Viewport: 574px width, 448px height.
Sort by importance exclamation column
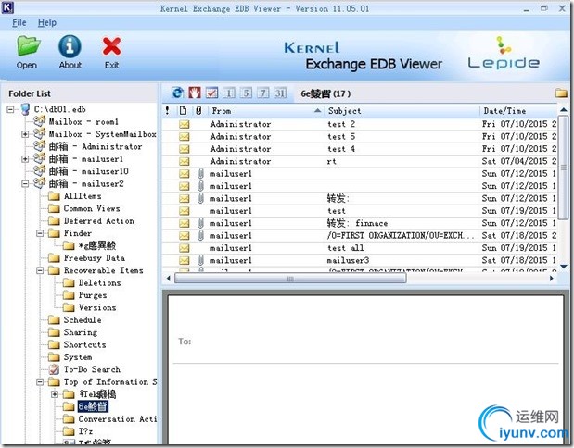(x=167, y=110)
